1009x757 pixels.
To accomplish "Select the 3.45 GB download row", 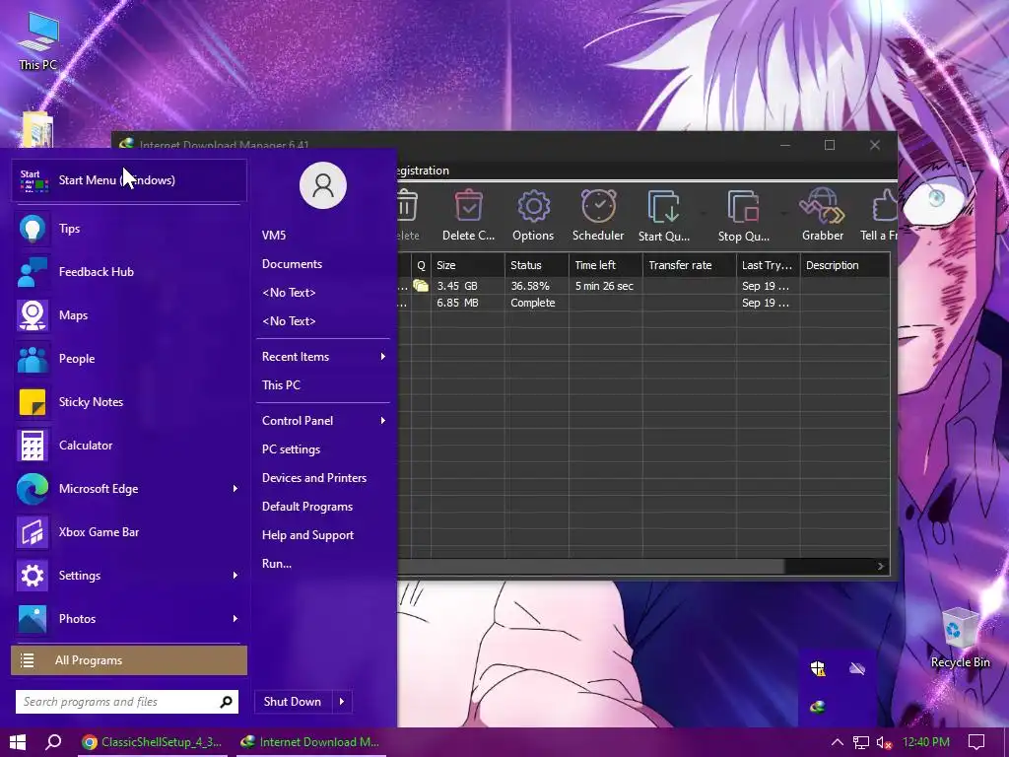I will [643, 286].
